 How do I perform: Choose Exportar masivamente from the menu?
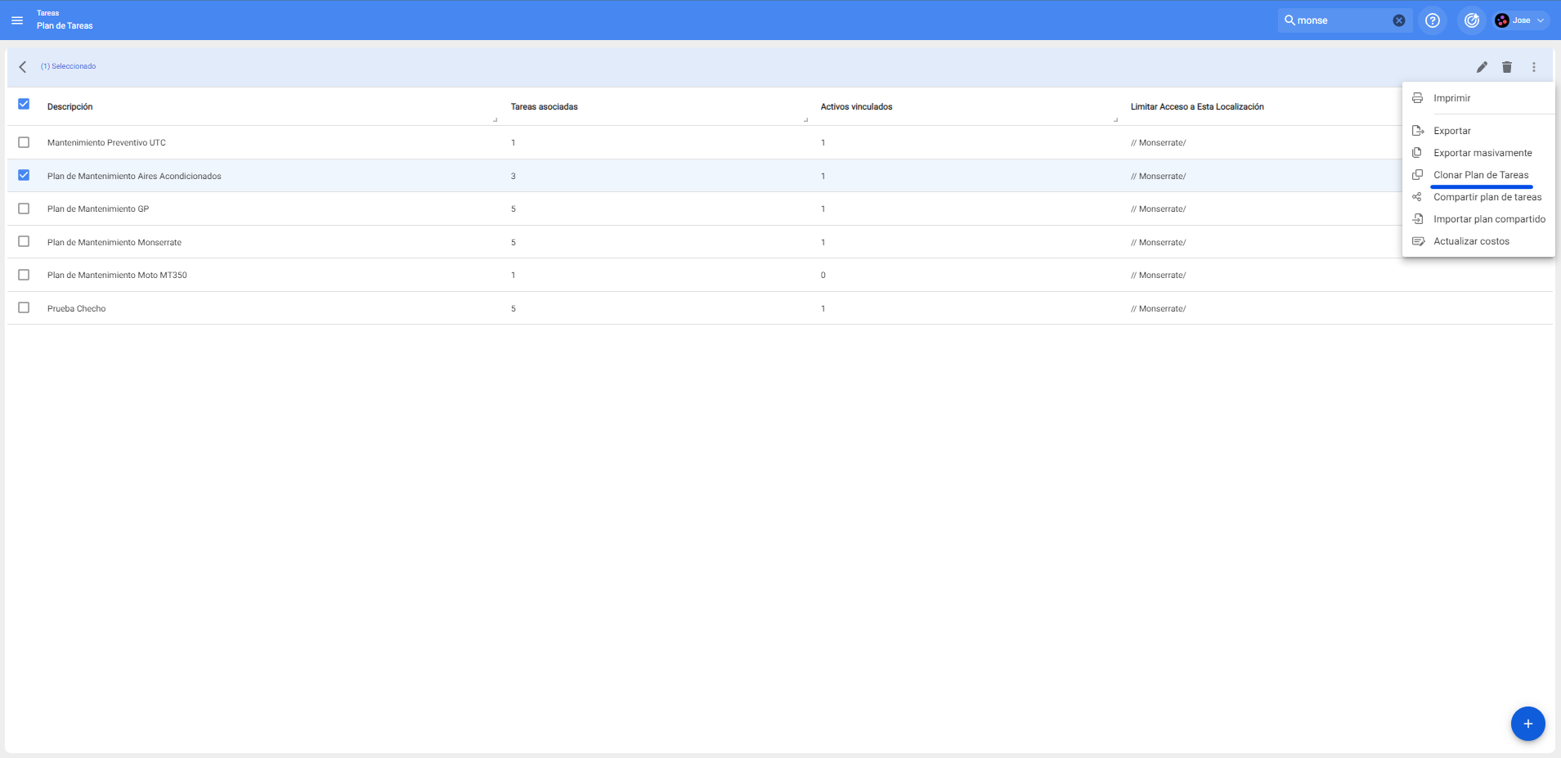point(1482,153)
